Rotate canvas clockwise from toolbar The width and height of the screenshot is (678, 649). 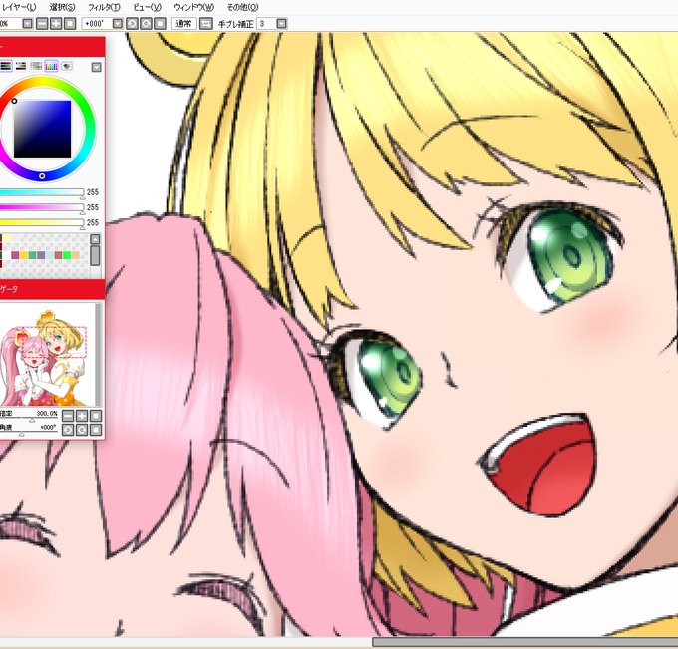coord(146,23)
